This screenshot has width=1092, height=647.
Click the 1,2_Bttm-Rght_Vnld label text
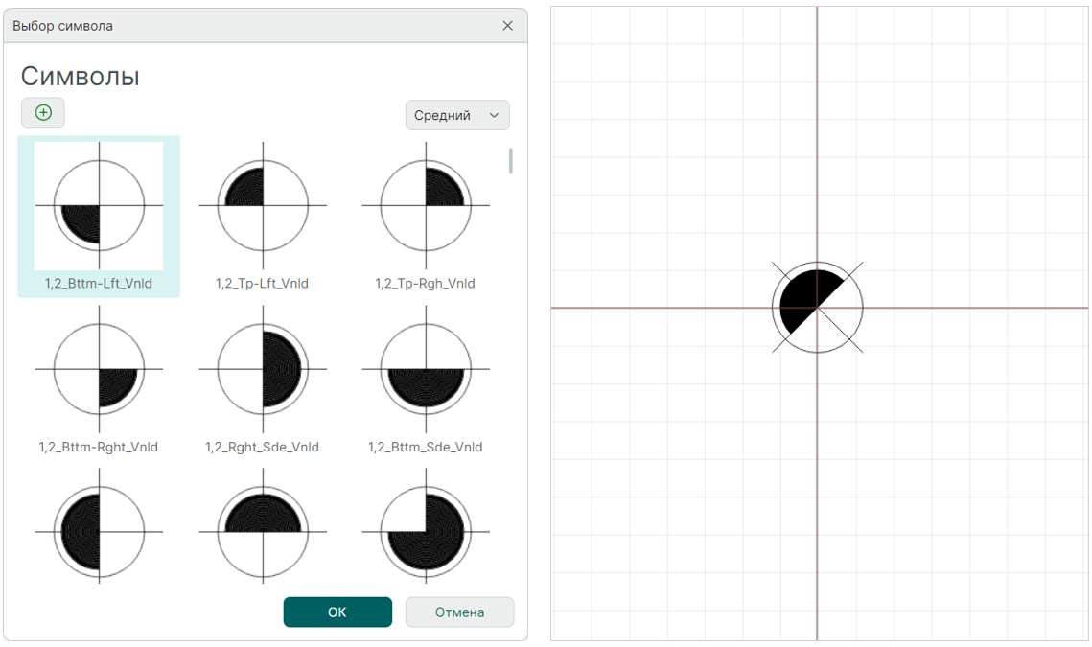[x=98, y=447]
